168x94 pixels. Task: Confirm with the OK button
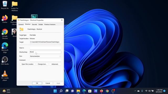coord(37,83)
